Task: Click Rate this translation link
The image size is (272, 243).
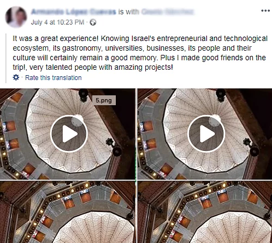Action: point(53,78)
